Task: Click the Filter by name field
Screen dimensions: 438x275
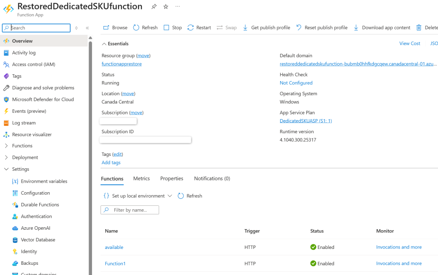Action: click(130, 210)
